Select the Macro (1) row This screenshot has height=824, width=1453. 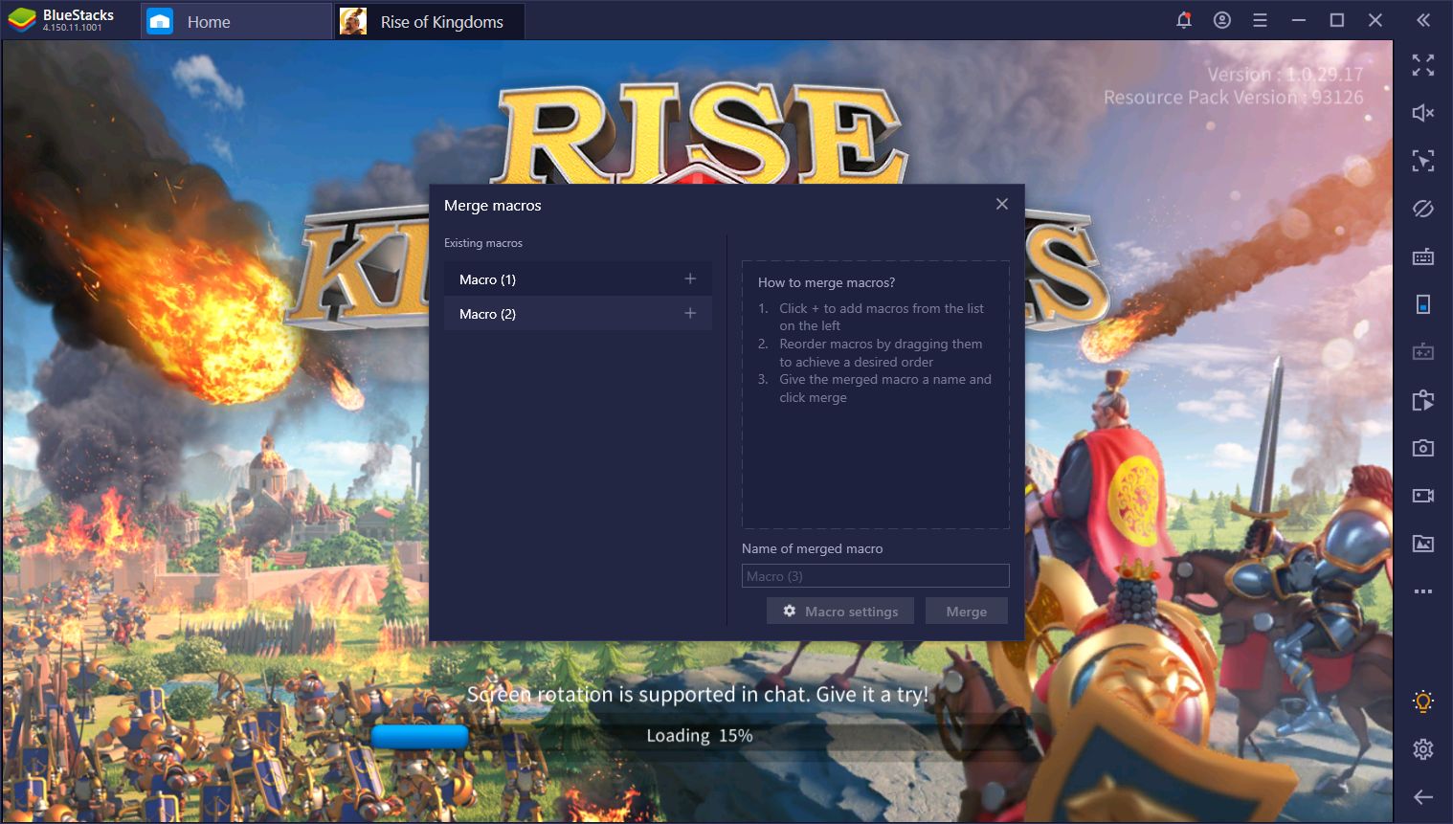577,278
